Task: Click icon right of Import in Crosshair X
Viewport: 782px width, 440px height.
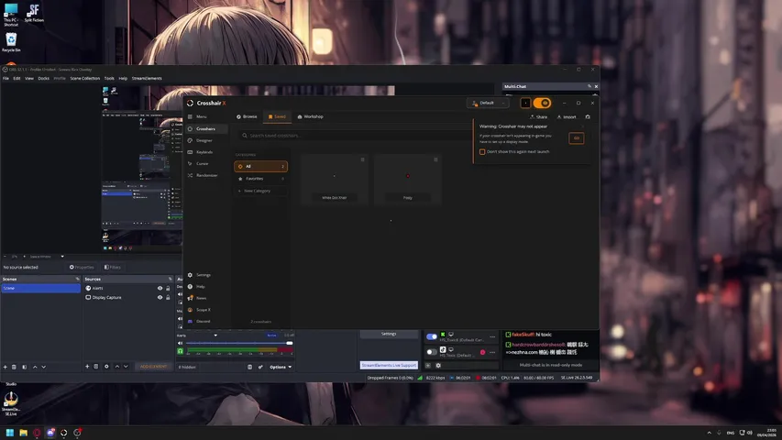Action: point(588,116)
